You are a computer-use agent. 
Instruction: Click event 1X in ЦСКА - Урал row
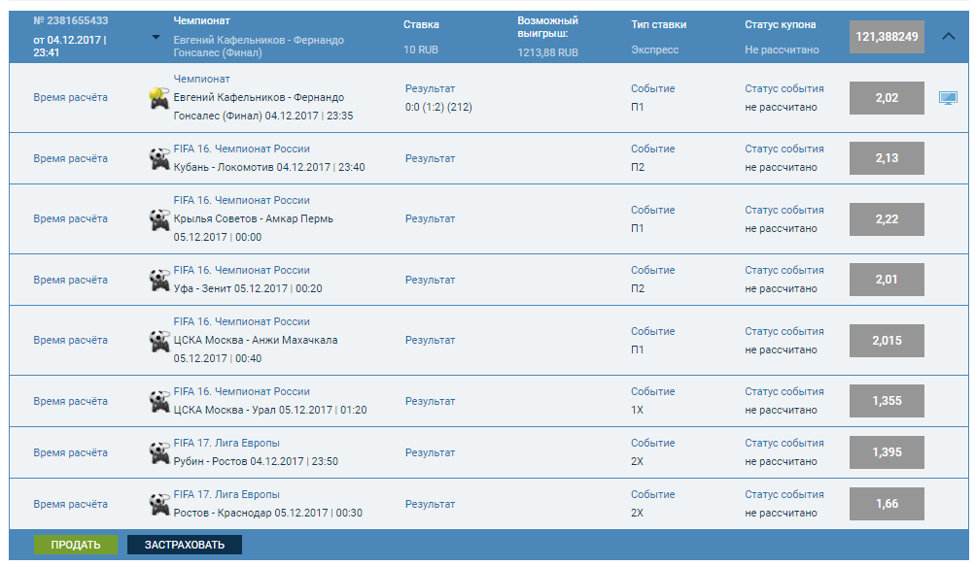click(x=638, y=410)
